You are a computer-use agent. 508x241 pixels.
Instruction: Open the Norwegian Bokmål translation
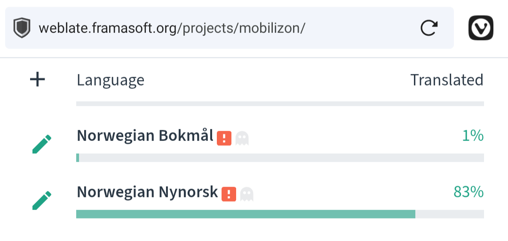click(145, 136)
